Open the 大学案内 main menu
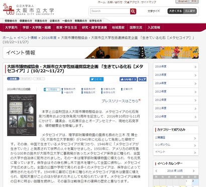 point(11,28)
